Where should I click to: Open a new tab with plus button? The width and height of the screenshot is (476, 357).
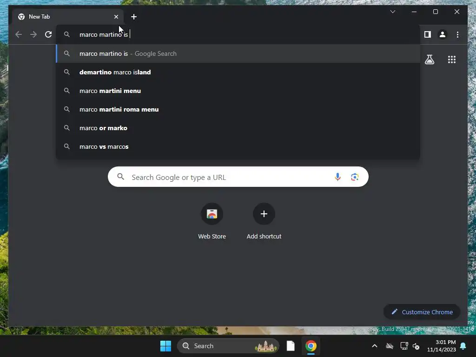[133, 17]
